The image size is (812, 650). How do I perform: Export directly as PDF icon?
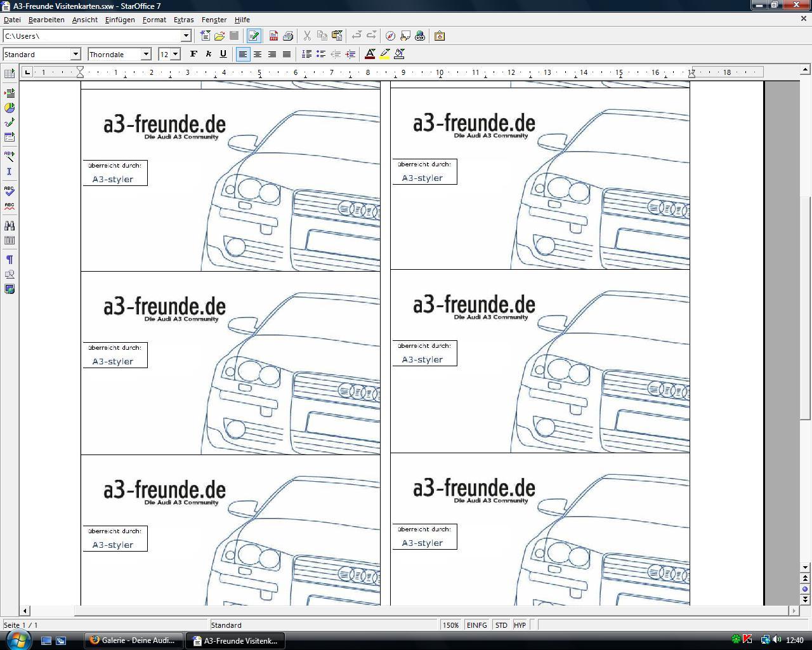[x=273, y=36]
